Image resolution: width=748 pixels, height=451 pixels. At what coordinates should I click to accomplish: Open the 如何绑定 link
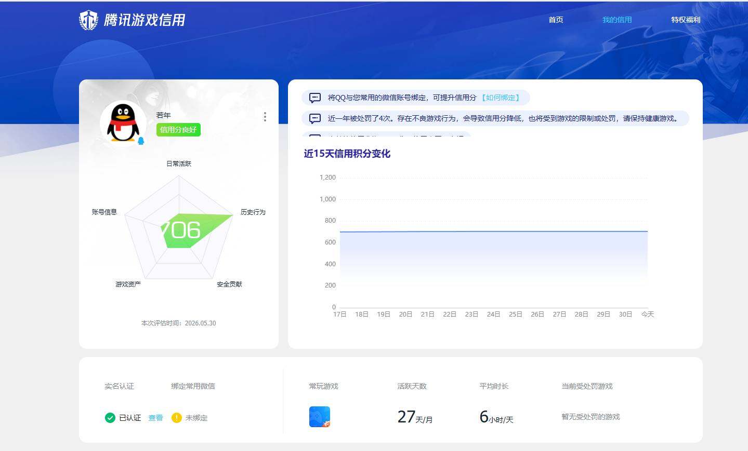(x=501, y=98)
